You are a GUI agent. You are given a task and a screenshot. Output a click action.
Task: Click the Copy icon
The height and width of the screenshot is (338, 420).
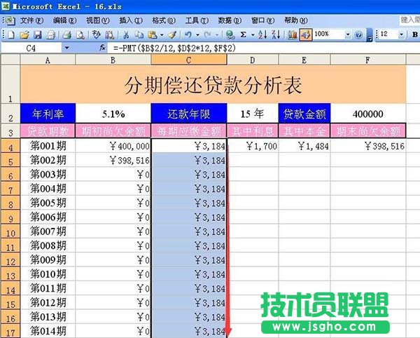pyautogui.click(x=139, y=34)
